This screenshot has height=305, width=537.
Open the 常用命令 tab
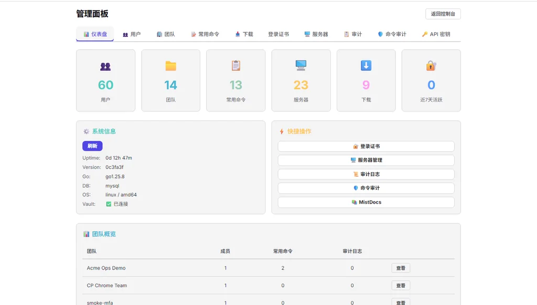205,34
